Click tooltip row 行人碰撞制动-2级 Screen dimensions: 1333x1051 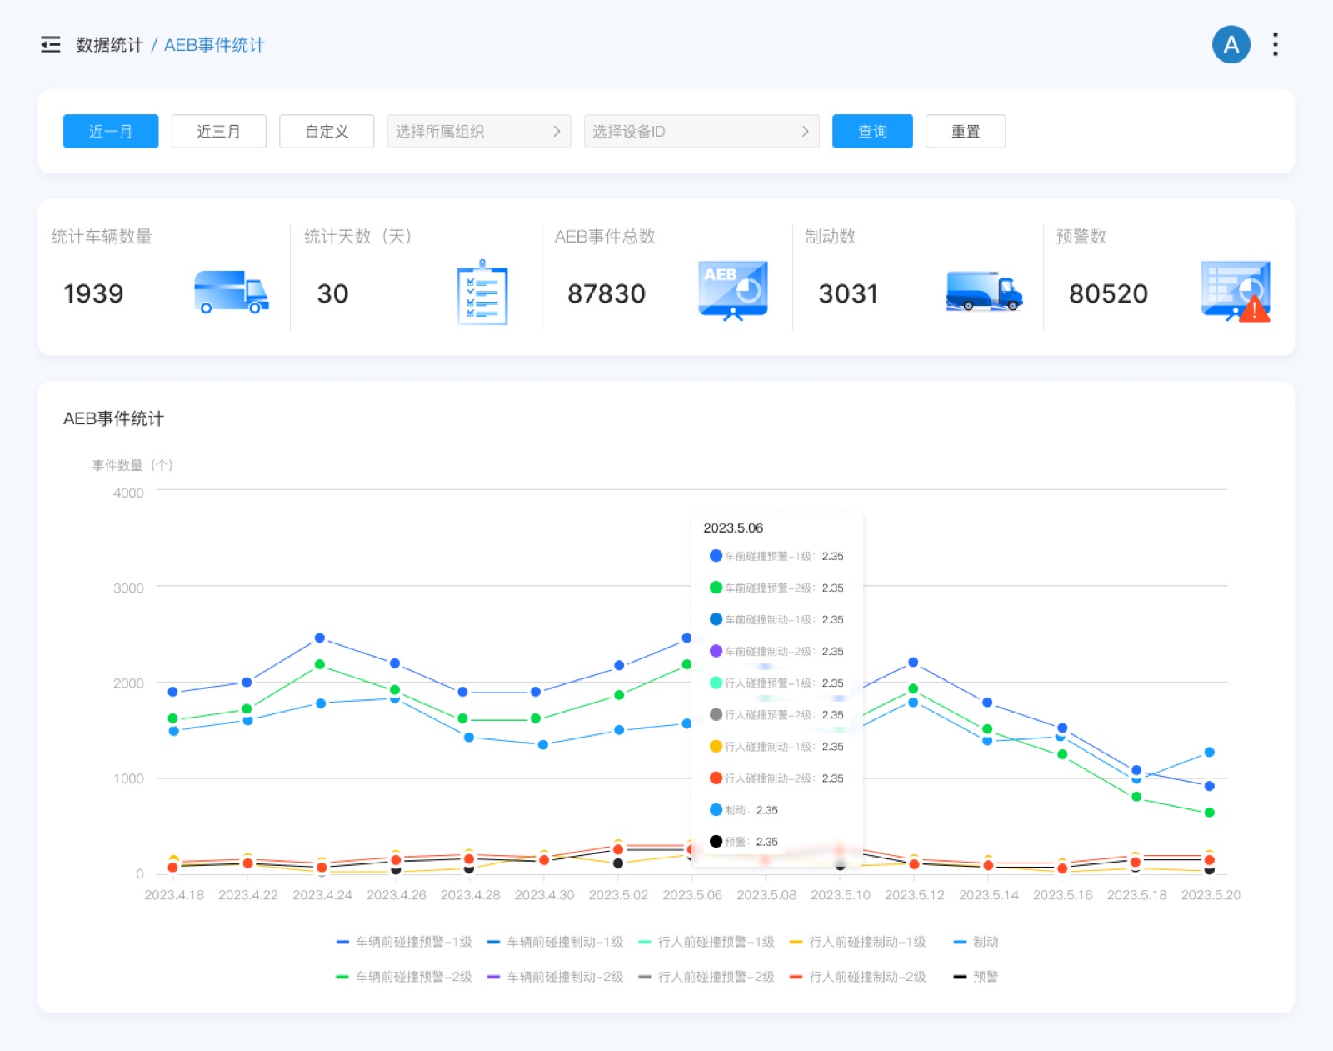[776, 778]
